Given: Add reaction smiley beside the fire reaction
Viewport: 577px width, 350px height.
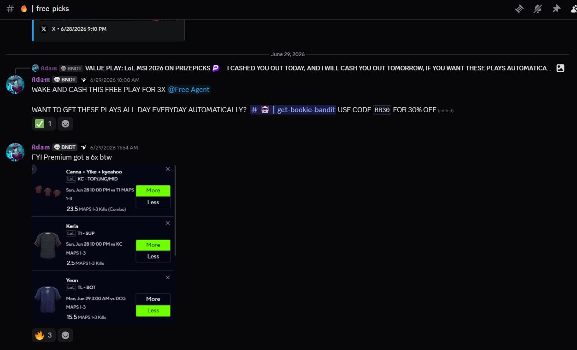Looking at the screenshot, I should [65, 335].
